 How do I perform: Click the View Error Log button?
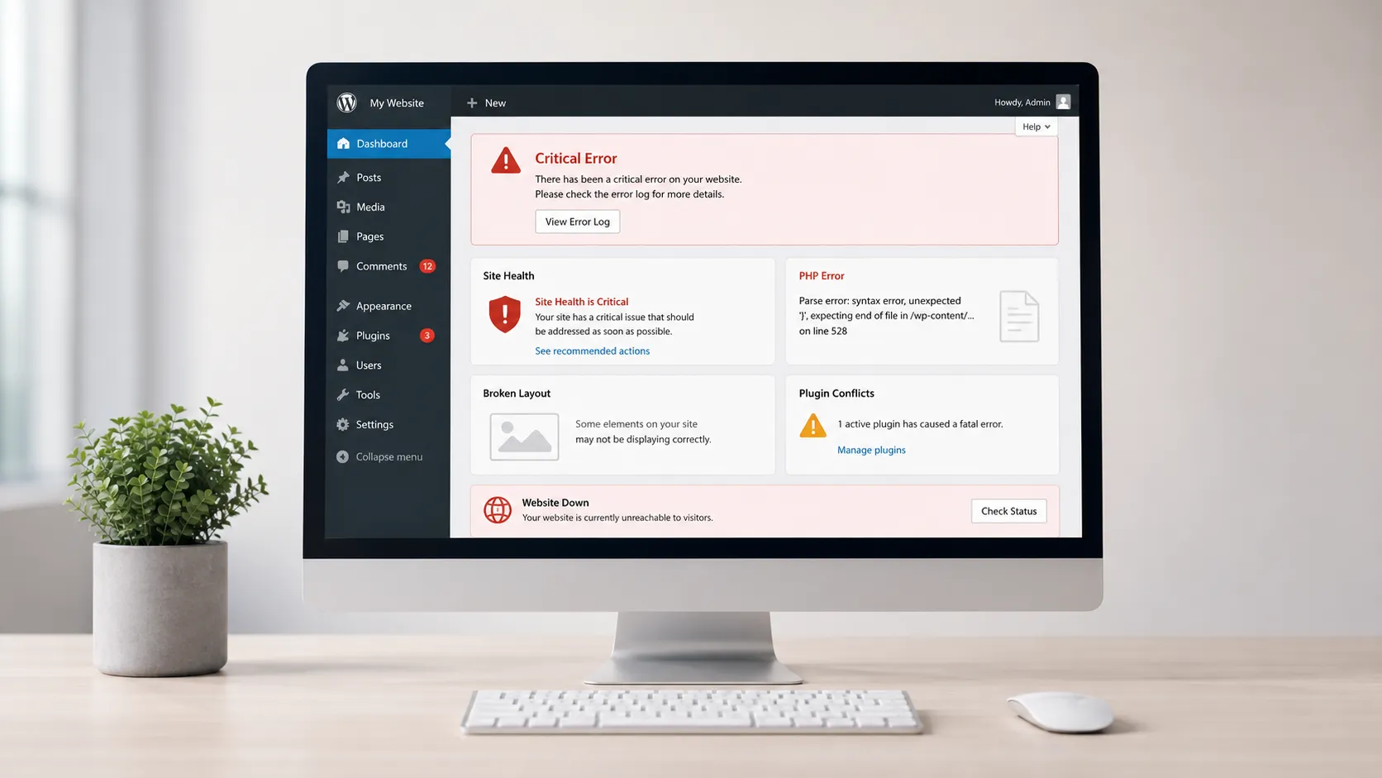578,222
